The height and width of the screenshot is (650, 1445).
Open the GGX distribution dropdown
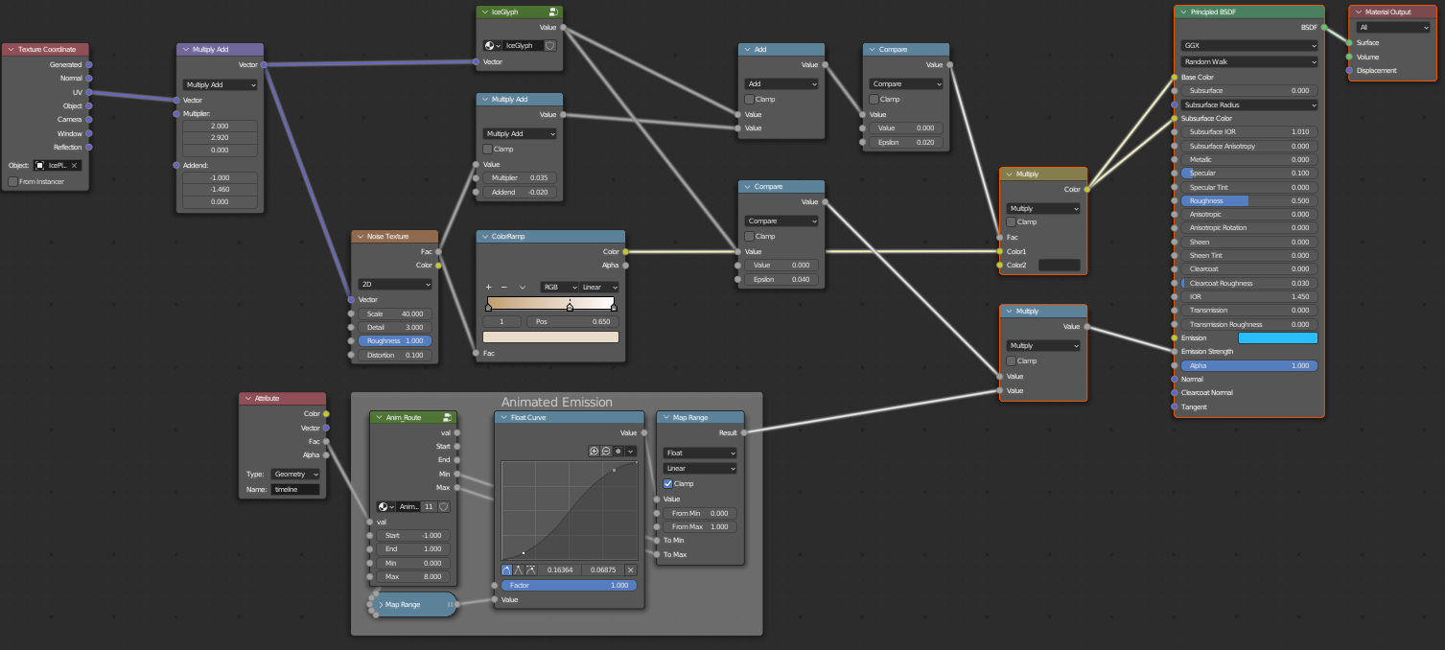coord(1248,45)
